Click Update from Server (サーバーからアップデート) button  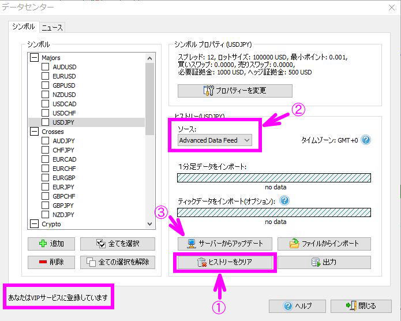pos(225,244)
